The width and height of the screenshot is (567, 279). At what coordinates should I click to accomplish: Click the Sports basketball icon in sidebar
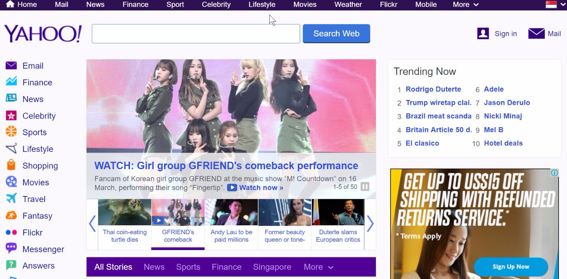coord(11,131)
